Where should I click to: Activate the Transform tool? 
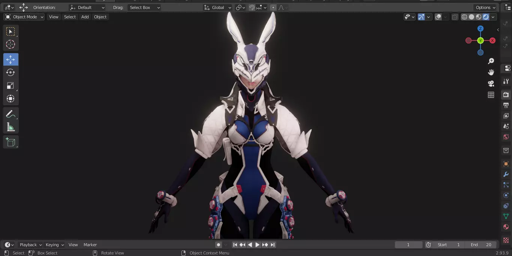click(x=10, y=99)
